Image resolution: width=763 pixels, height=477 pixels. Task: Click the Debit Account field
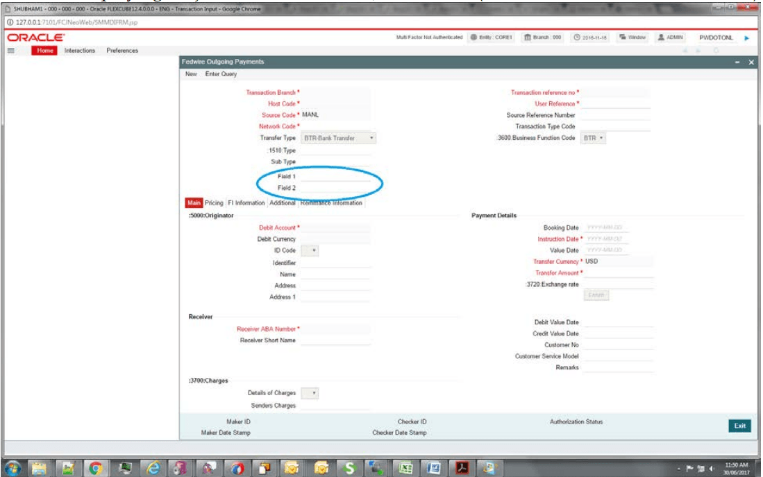pos(335,228)
